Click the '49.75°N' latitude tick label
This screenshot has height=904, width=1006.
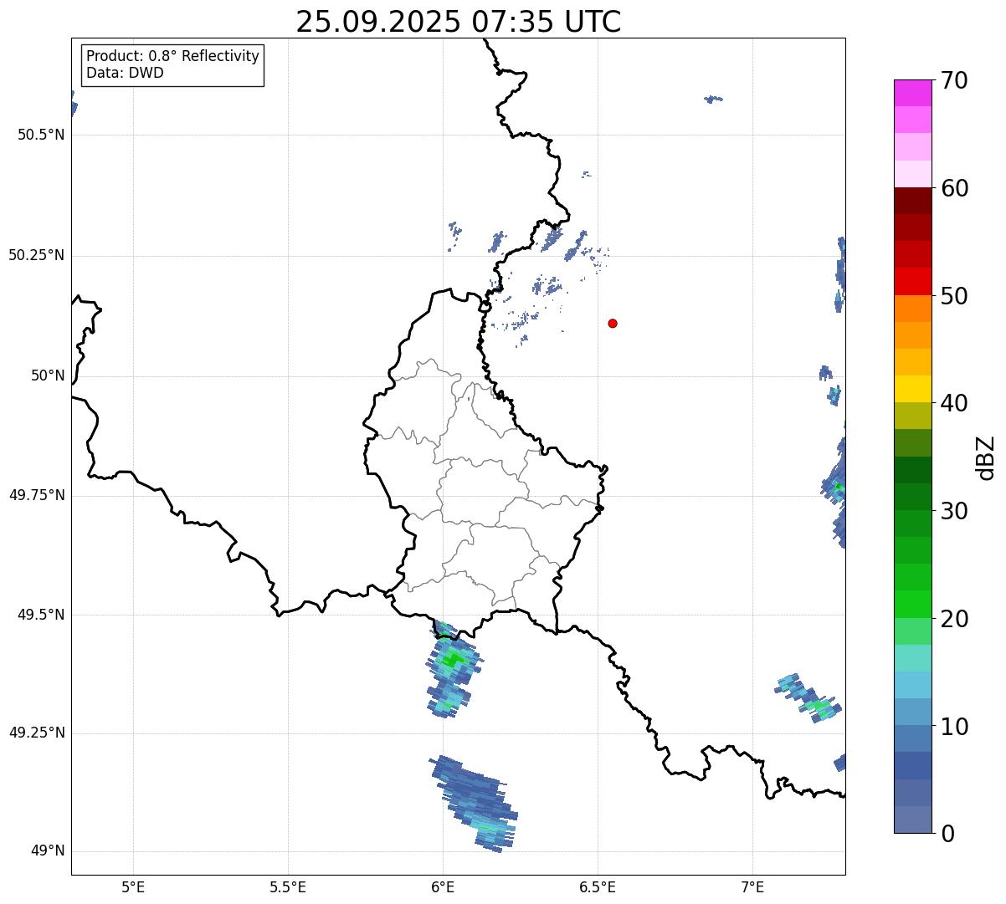[x=37, y=495]
